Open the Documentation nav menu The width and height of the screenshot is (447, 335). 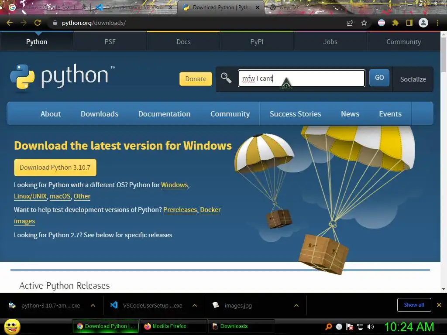click(164, 114)
